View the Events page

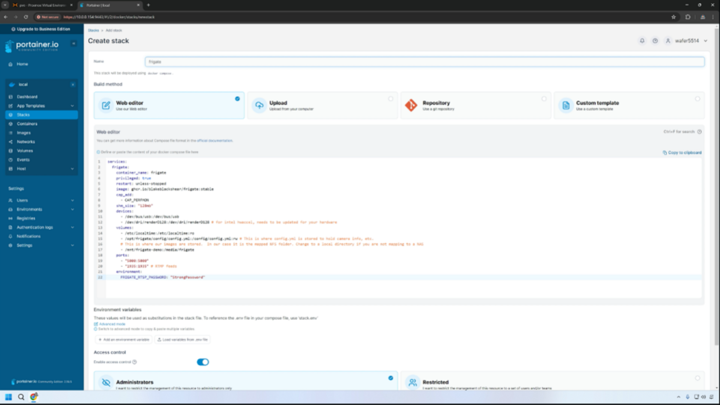pos(23,159)
